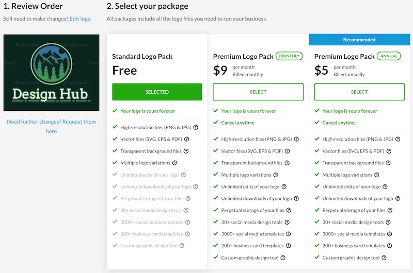
Task: Click the ANNUAL badge on Premium Logo Pack
Action: pos(389,56)
